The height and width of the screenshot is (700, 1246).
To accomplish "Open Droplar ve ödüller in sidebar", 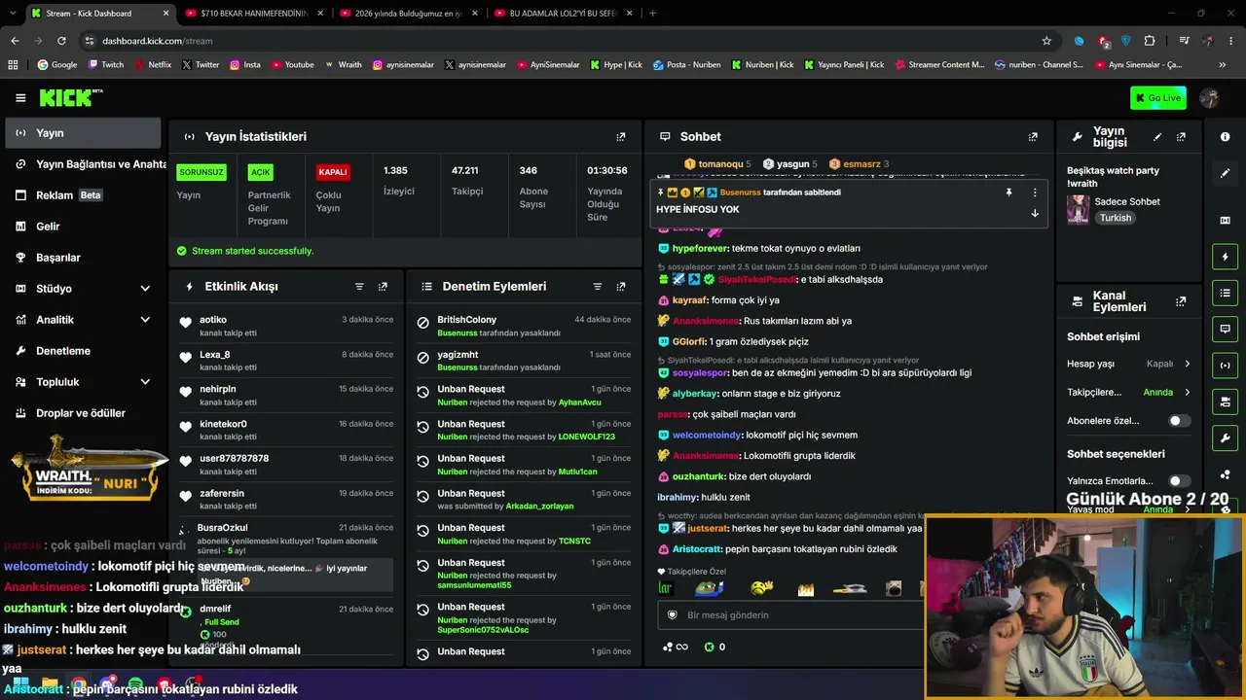I will 83,413.
